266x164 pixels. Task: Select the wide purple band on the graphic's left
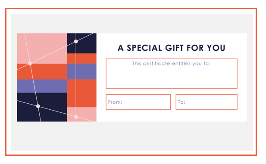[x=42, y=86]
